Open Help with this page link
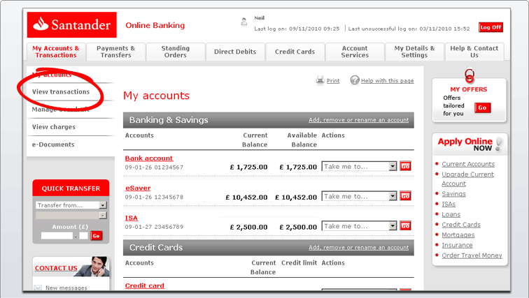Viewport: 529px width, 298px height. click(388, 81)
